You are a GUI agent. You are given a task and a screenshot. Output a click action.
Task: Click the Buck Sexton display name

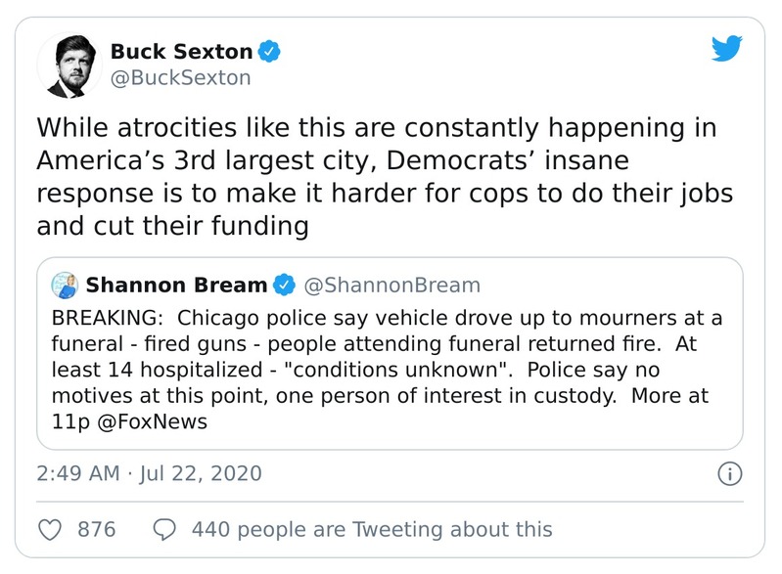click(181, 50)
